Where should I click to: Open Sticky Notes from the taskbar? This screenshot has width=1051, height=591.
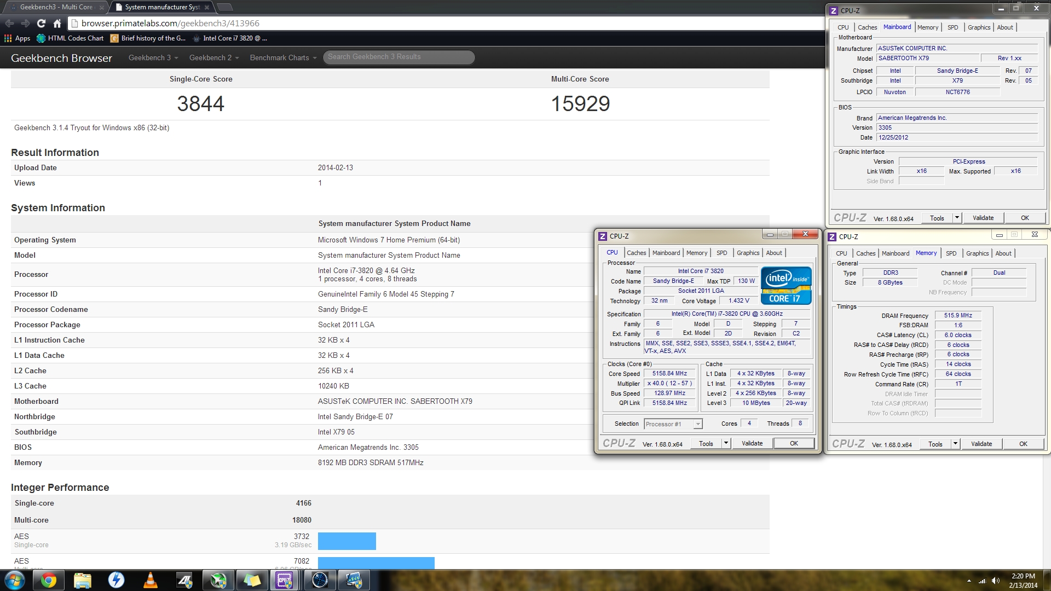click(252, 580)
